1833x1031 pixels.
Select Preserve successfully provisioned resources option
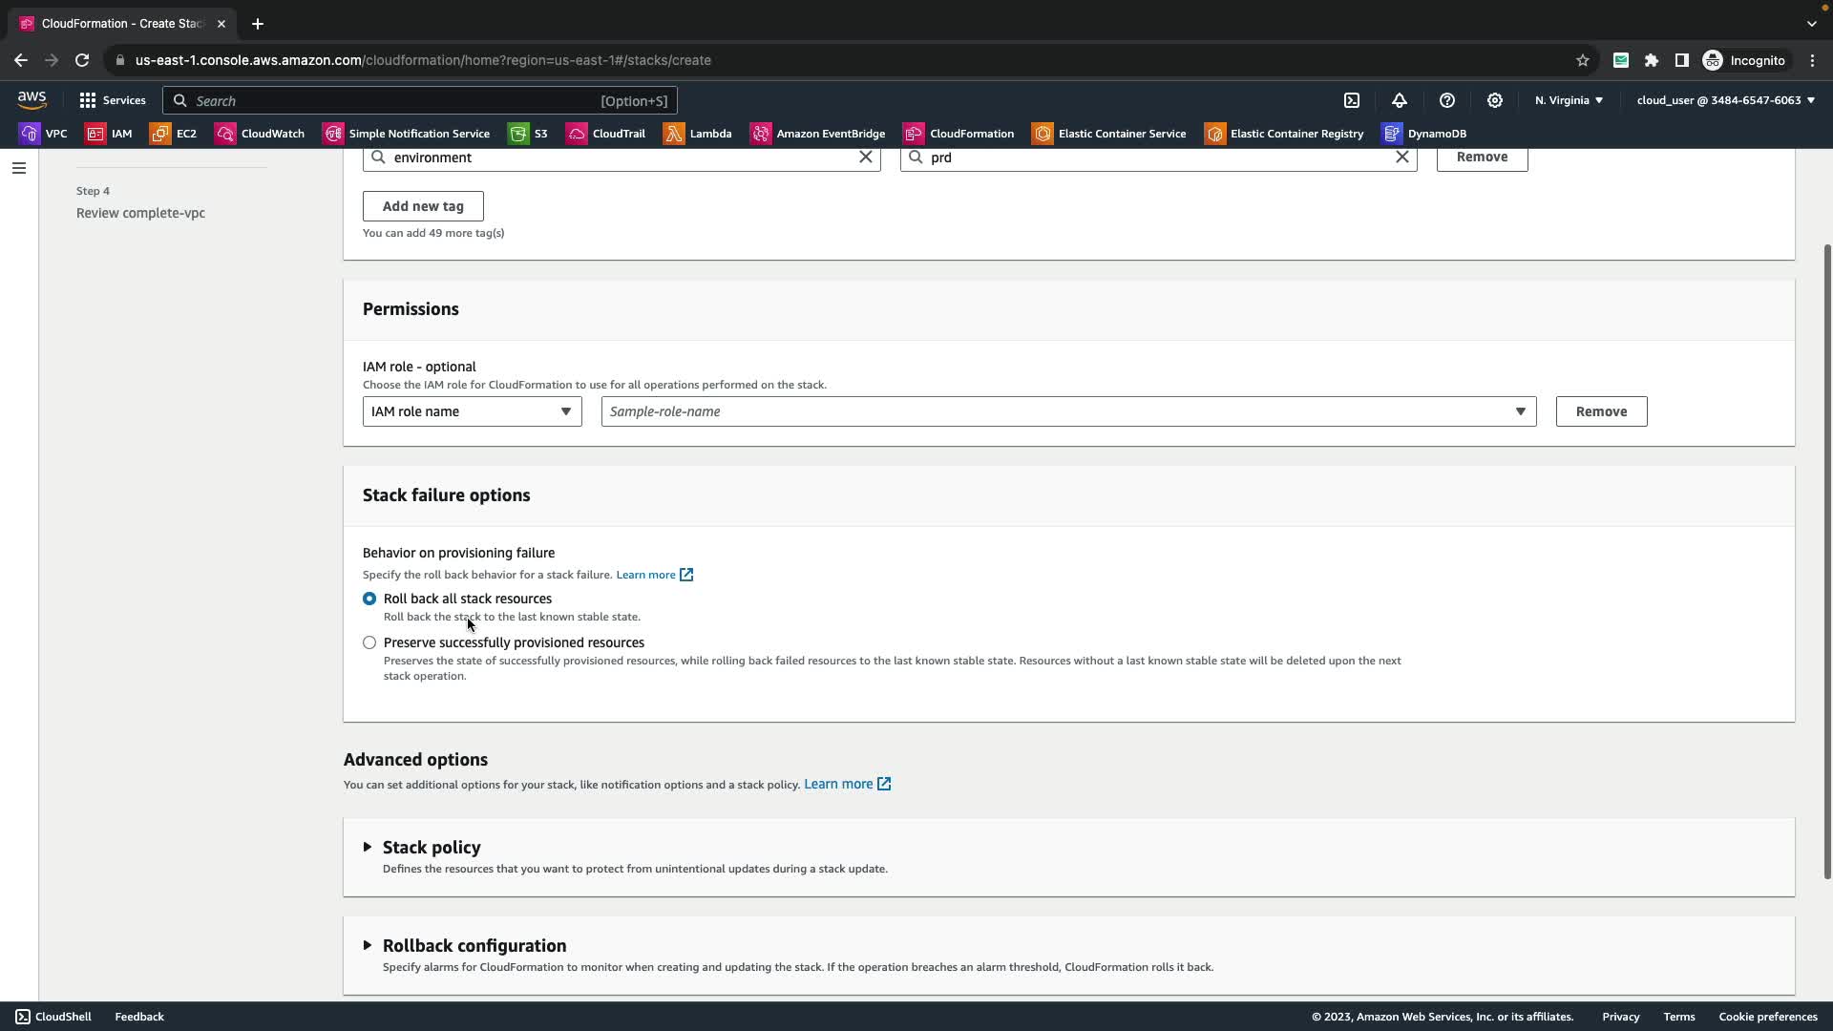[x=369, y=642]
